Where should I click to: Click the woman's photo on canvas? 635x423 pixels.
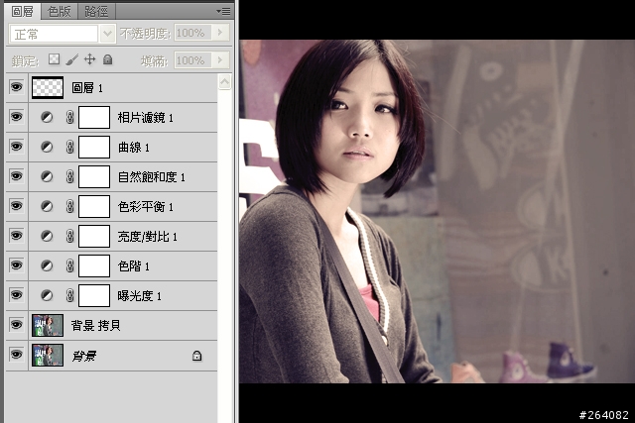tap(437, 211)
